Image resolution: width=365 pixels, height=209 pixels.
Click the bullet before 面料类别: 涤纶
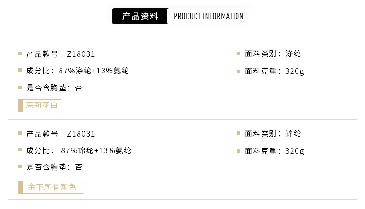pyautogui.click(x=238, y=54)
